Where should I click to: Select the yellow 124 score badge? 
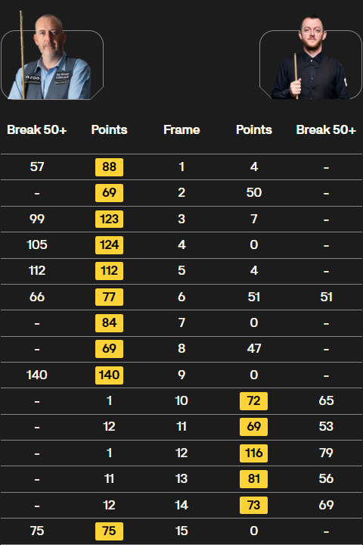pyautogui.click(x=109, y=245)
